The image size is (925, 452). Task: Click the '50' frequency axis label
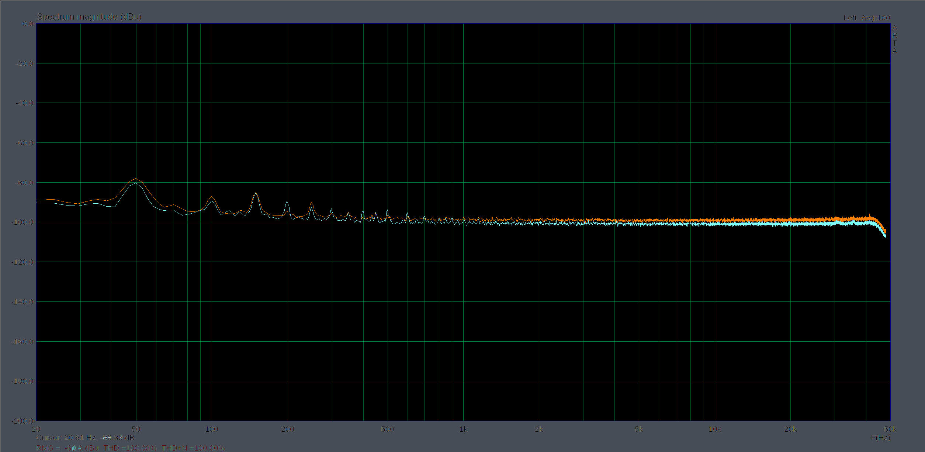(x=136, y=429)
